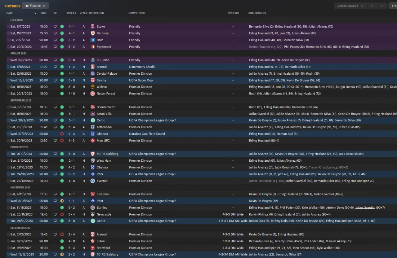Click the Liverpool club badge
The image size is (397, 258).
(92, 194)
